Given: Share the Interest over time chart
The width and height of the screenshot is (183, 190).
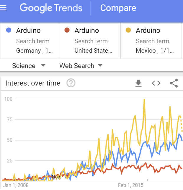Looking at the screenshot, I should [x=174, y=83].
